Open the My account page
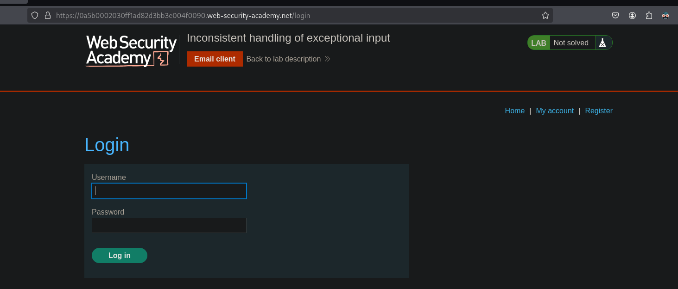 (x=555, y=111)
